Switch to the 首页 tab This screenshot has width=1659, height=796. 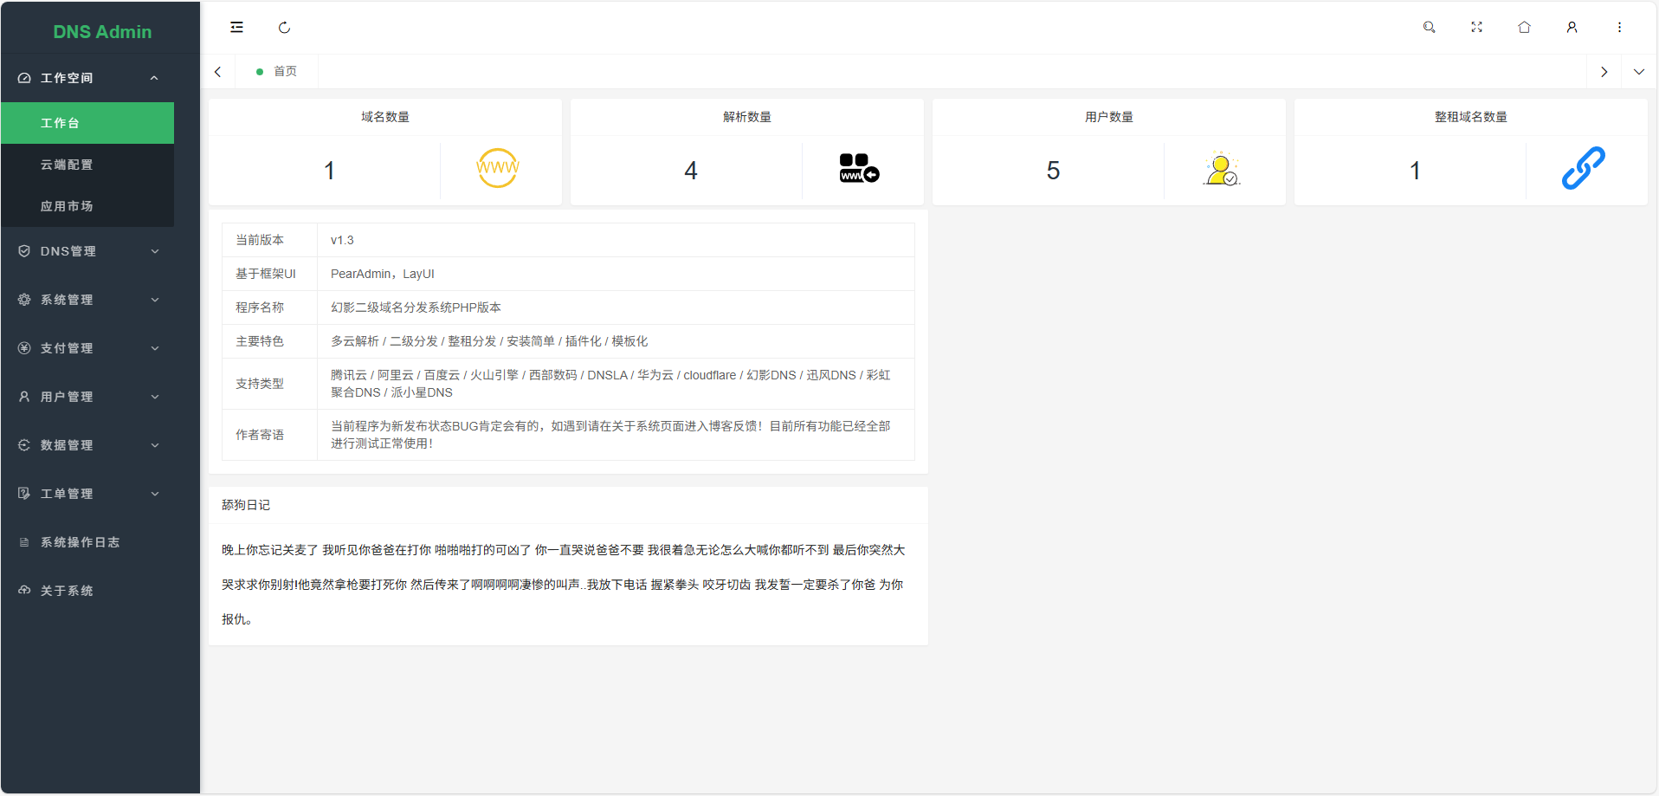(277, 72)
